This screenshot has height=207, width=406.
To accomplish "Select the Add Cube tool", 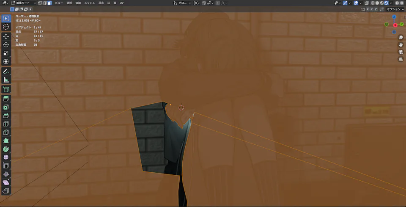I will [x=6, y=89].
